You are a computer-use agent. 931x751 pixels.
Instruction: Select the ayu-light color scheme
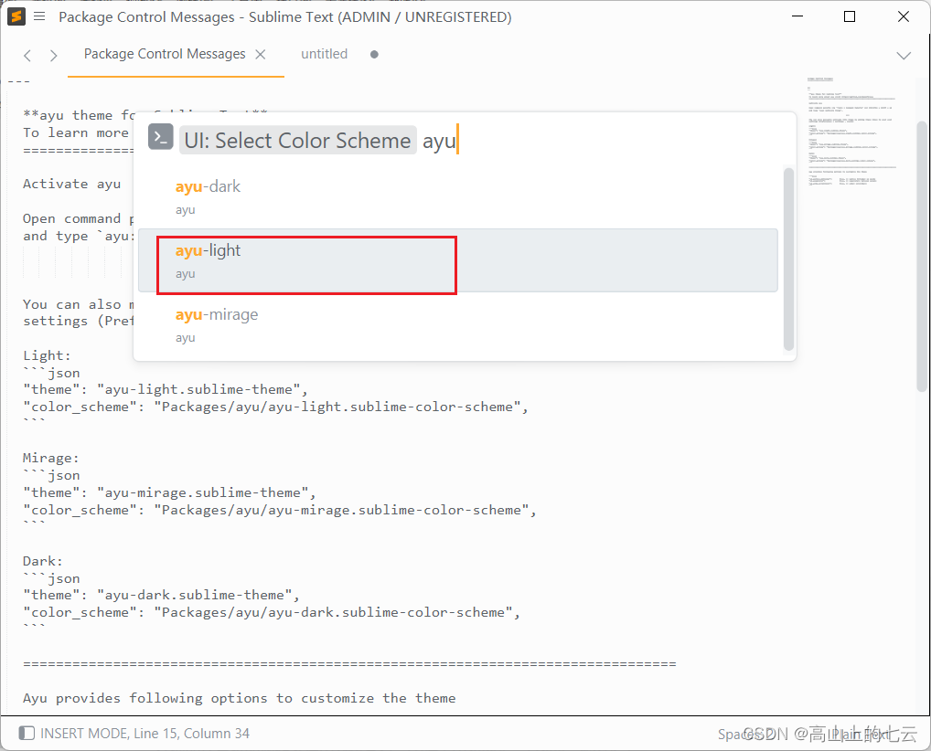click(x=458, y=260)
